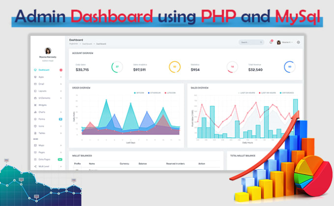Screen dimensions: 334x206
Task: Click the Reserved in orders column header
Action: point(175,163)
